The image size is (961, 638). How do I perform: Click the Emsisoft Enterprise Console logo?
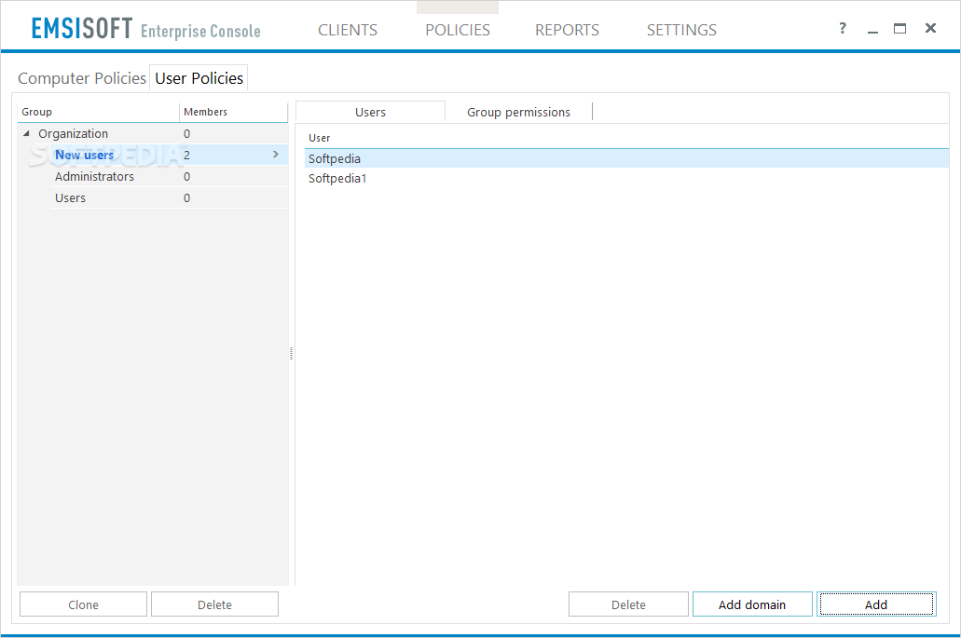click(x=145, y=29)
